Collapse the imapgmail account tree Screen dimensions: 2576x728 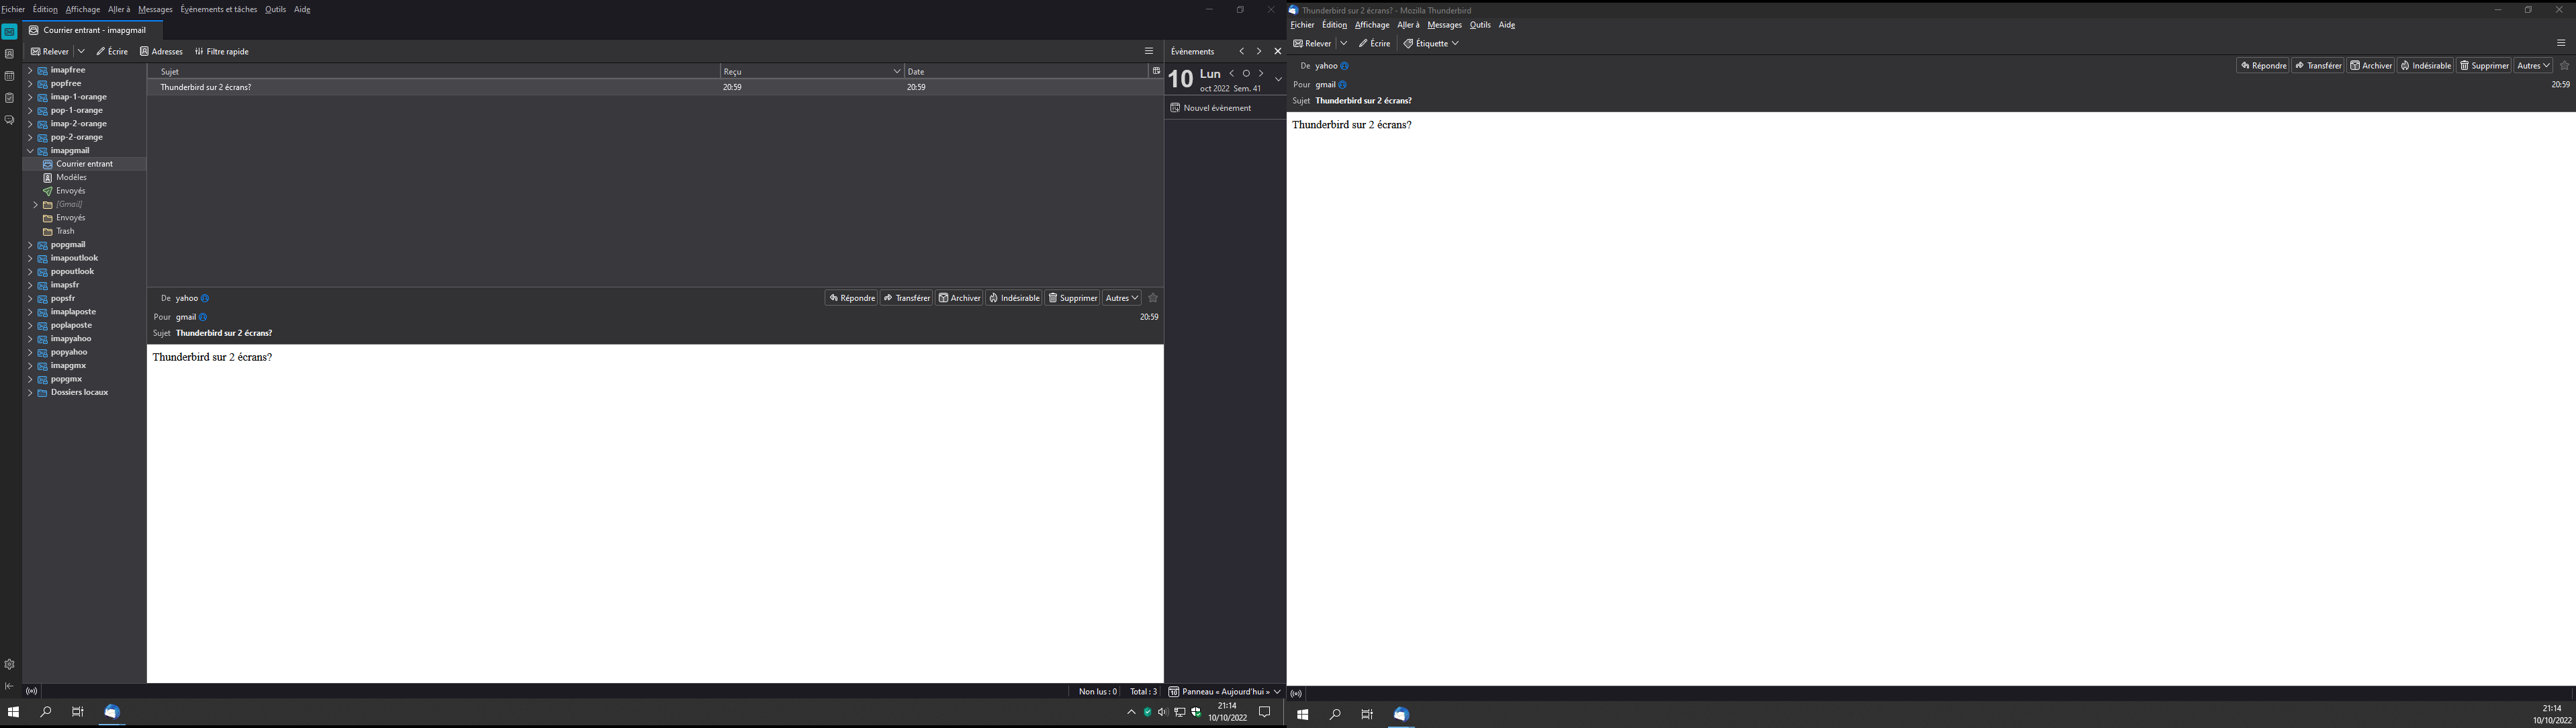[30, 151]
